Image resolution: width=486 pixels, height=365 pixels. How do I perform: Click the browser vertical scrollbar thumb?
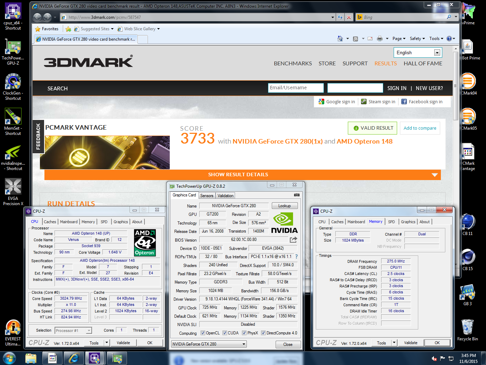[455, 86]
